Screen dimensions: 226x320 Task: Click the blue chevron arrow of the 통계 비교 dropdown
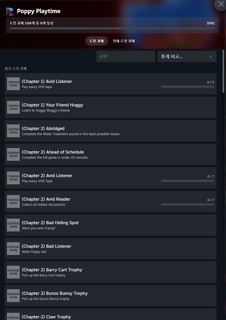click(x=211, y=56)
